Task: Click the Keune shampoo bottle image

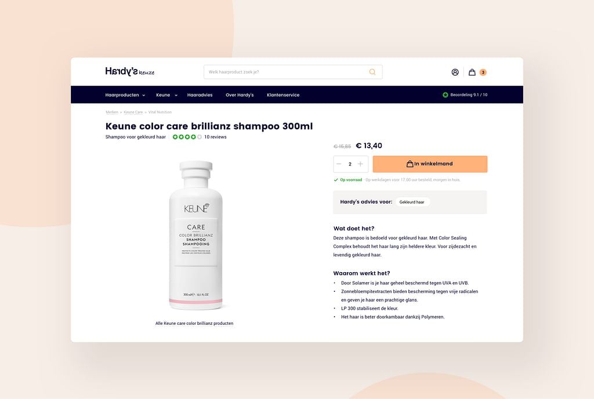Action: 196,235
